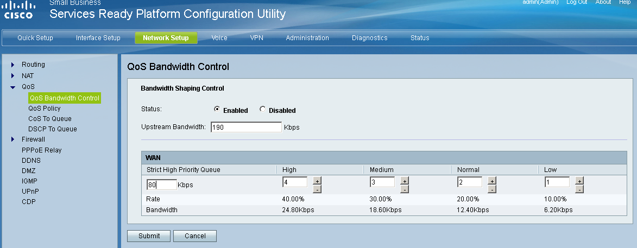Click plus button for Medium queue
Viewport: 637px width, 248px height.
tap(405, 181)
